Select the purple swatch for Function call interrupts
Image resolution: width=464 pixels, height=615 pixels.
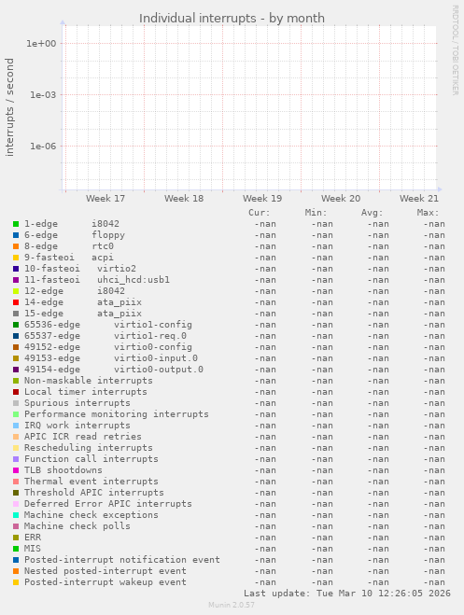(16, 459)
